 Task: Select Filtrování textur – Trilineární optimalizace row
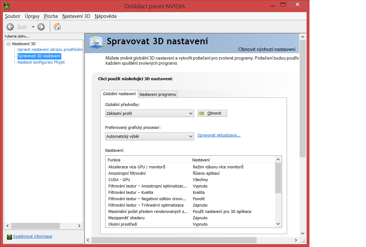point(190,205)
